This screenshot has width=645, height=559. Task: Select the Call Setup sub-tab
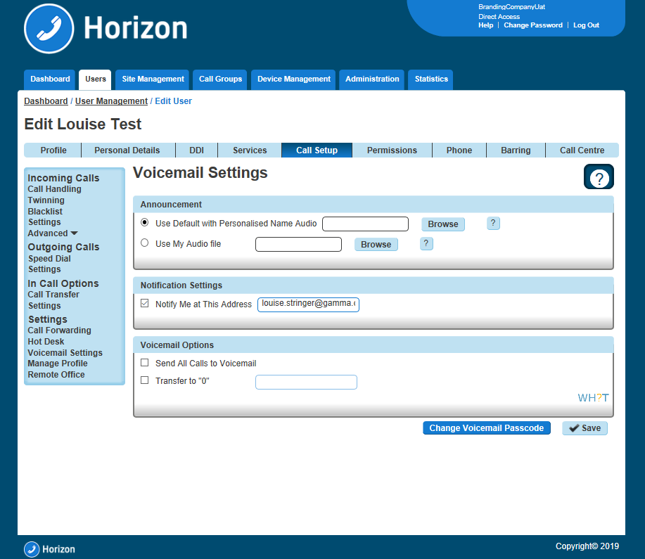click(317, 150)
